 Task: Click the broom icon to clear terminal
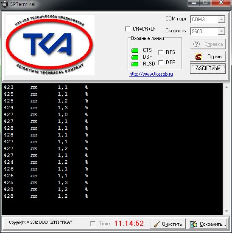[157, 224]
